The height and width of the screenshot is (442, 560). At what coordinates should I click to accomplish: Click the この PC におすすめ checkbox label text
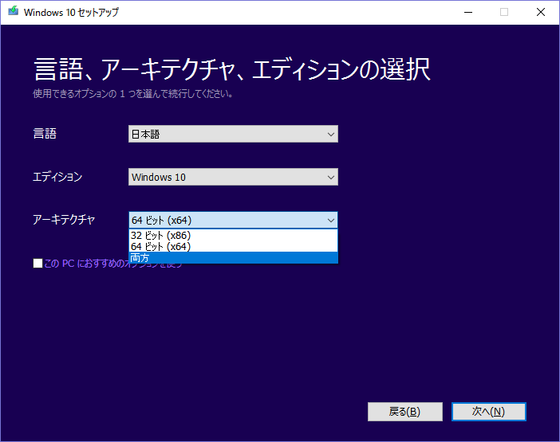[x=112, y=264]
